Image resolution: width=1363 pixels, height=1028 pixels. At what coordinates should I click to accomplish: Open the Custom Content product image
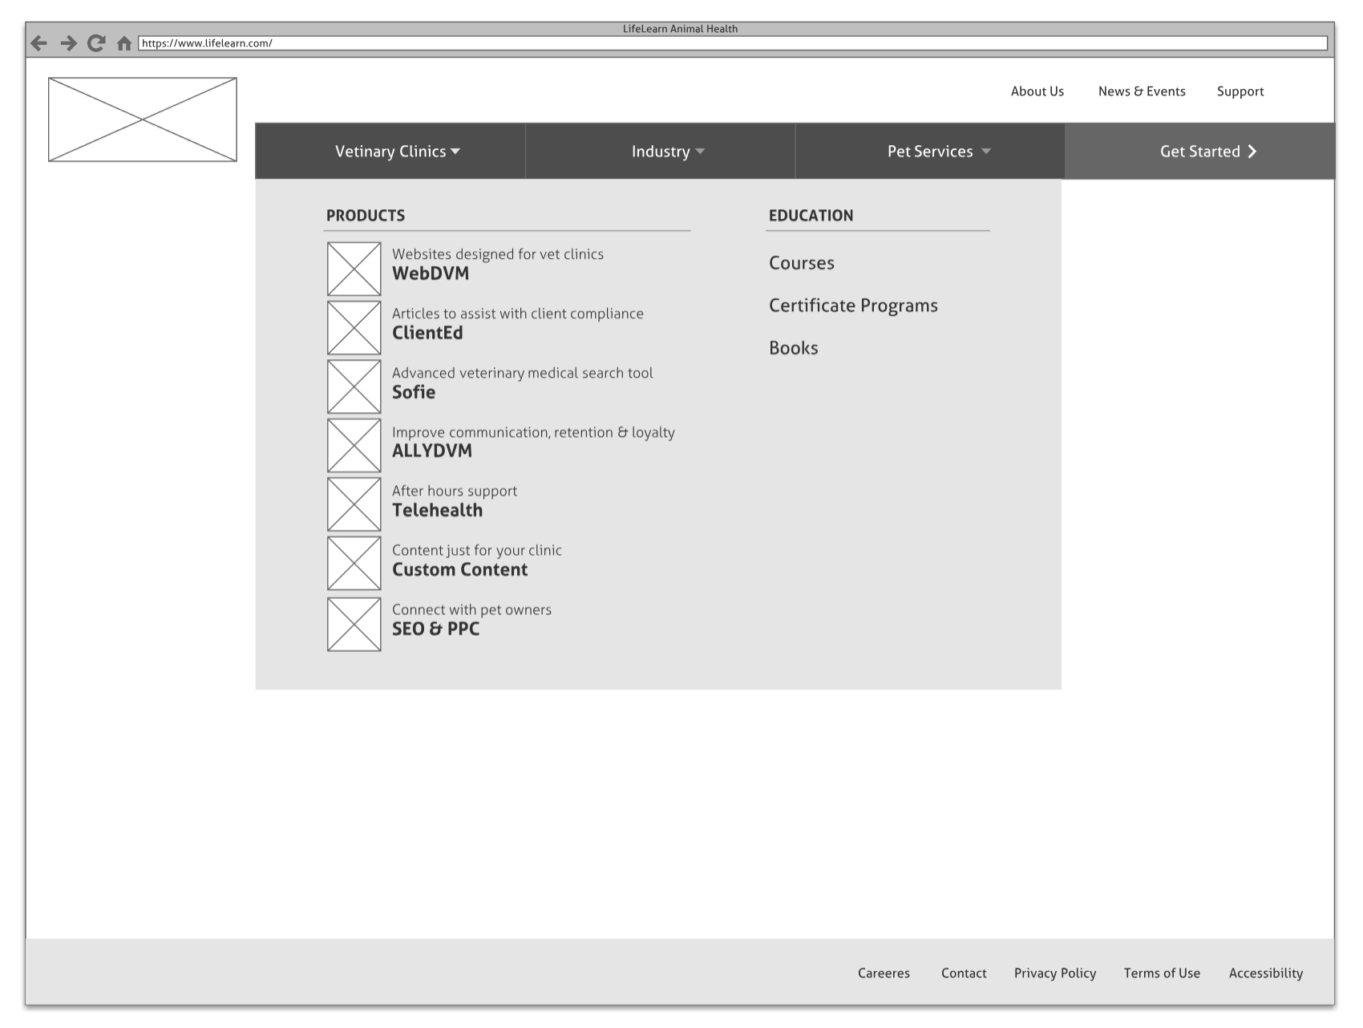point(354,564)
